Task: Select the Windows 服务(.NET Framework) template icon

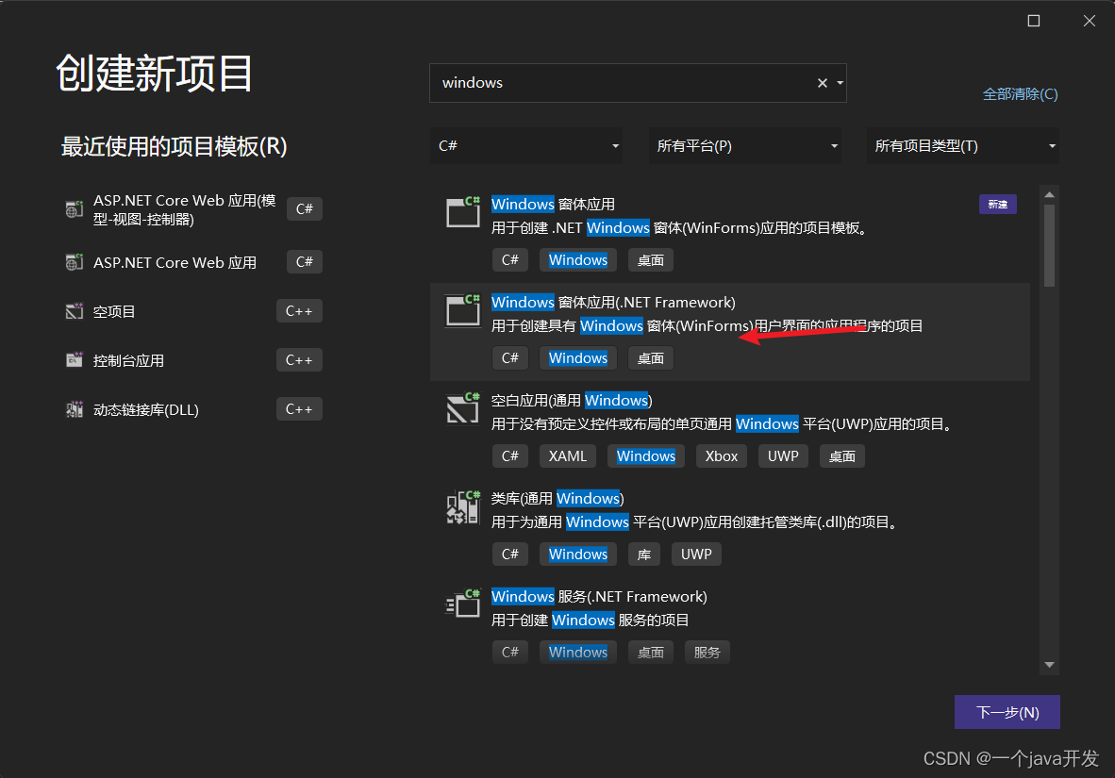Action: [x=462, y=604]
